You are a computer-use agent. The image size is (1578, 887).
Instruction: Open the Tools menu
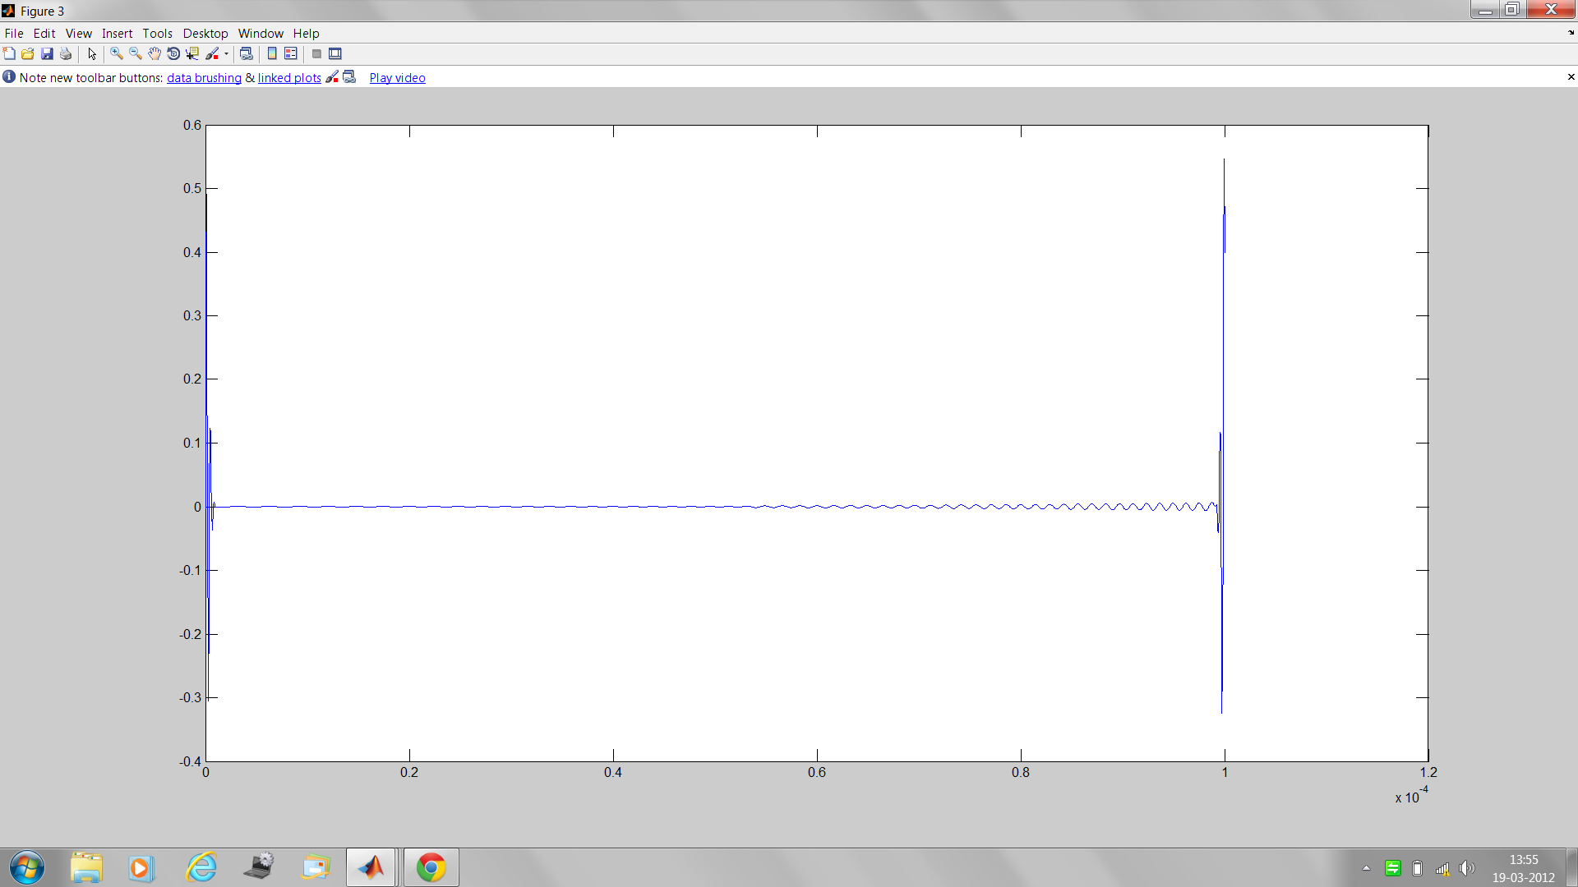pos(157,34)
